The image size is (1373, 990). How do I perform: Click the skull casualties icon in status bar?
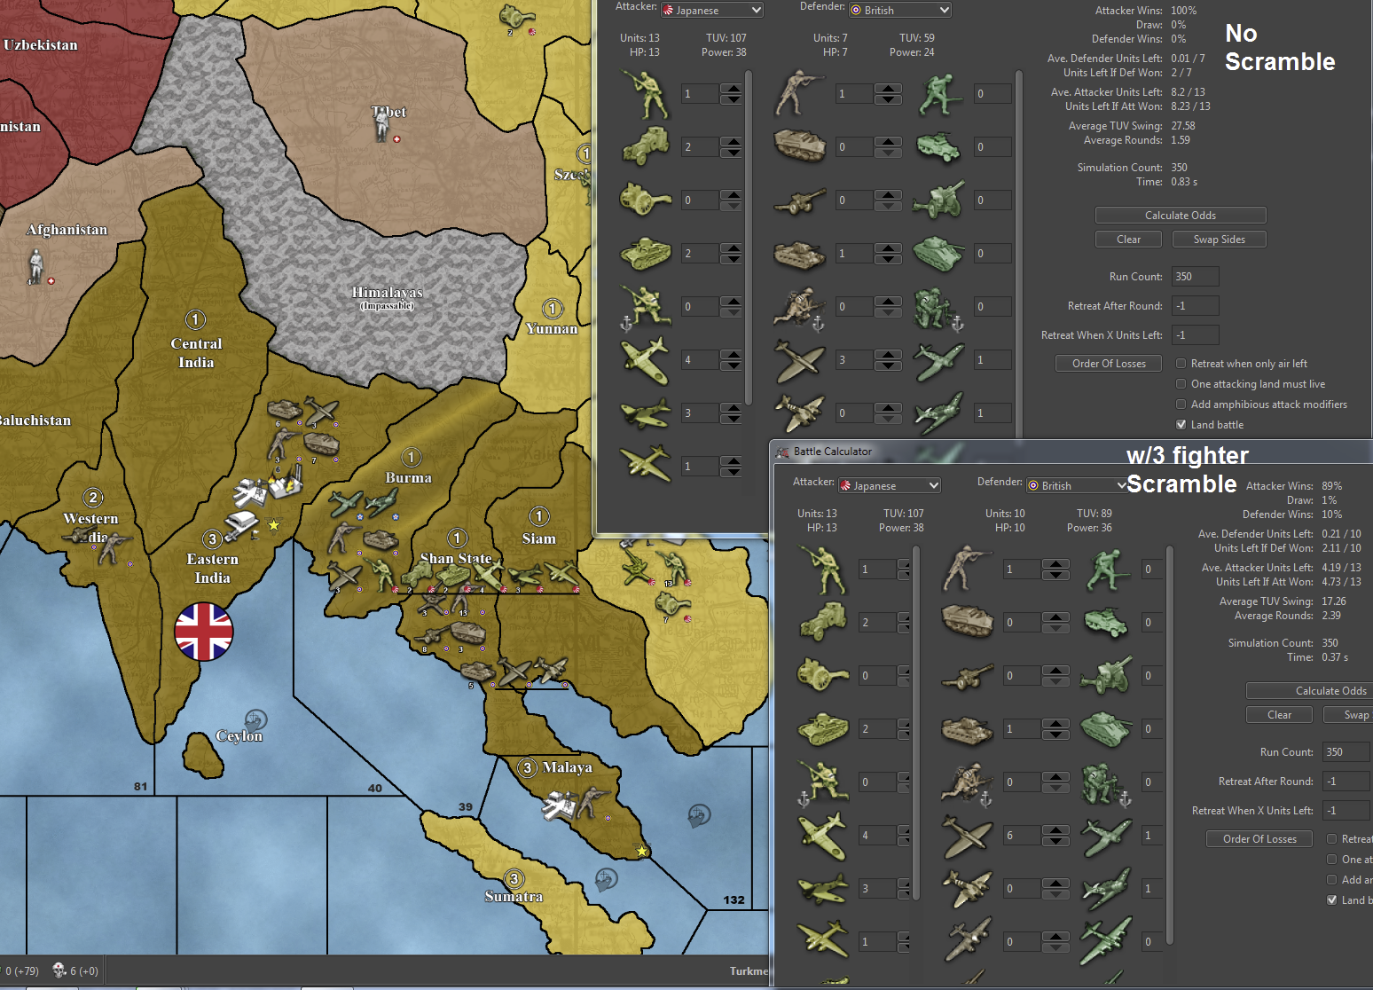coord(59,970)
